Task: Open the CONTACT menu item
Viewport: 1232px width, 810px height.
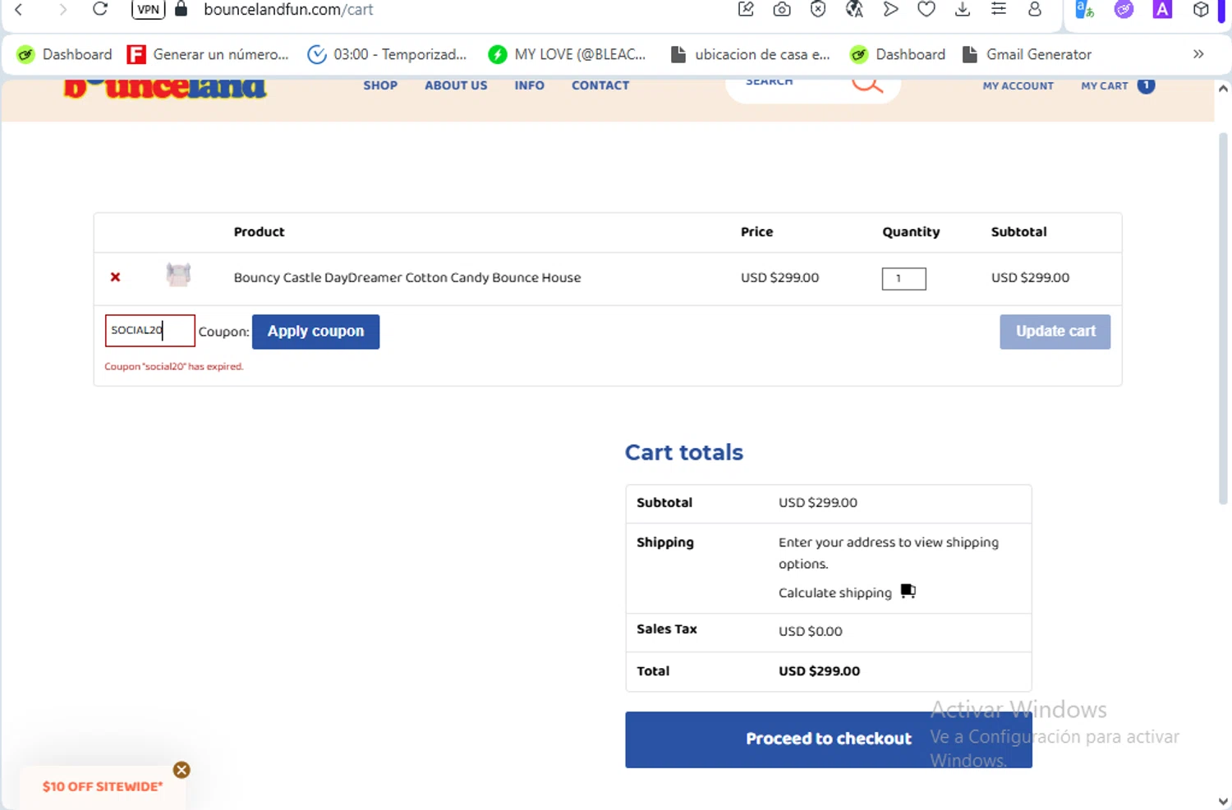Action: tap(600, 85)
